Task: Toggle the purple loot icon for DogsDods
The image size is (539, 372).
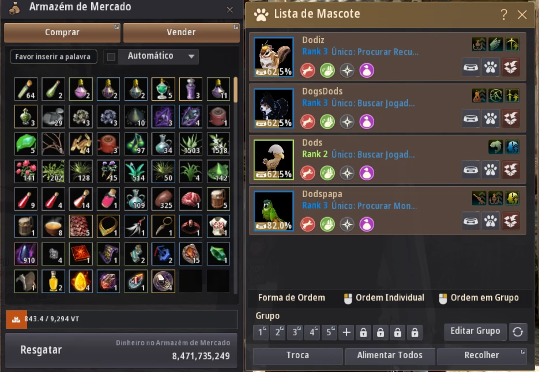Action: click(x=367, y=122)
